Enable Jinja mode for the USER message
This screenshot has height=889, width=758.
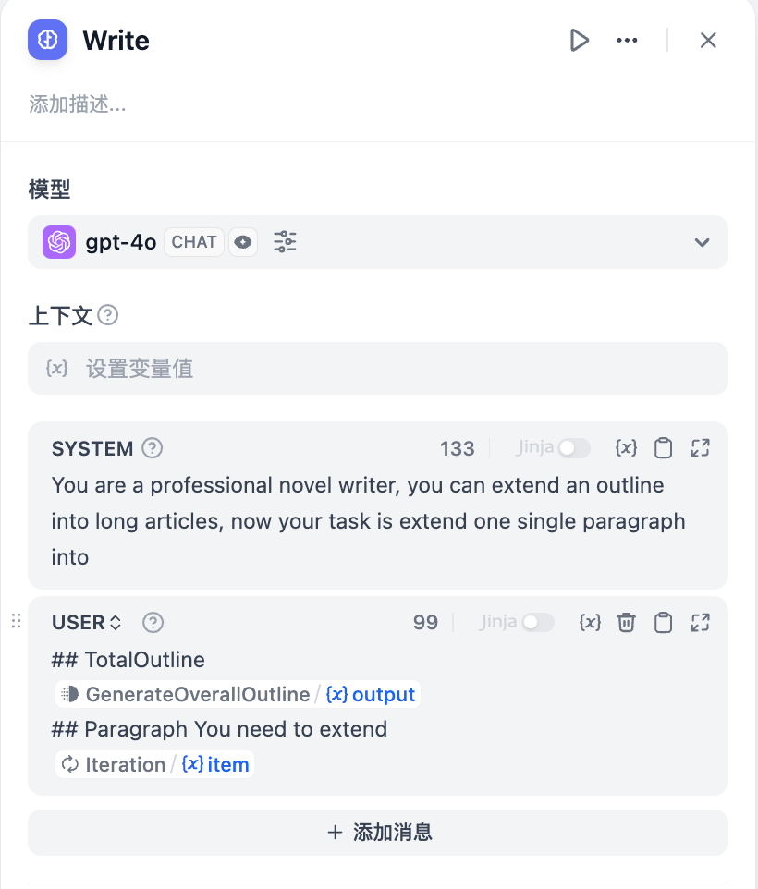point(539,622)
